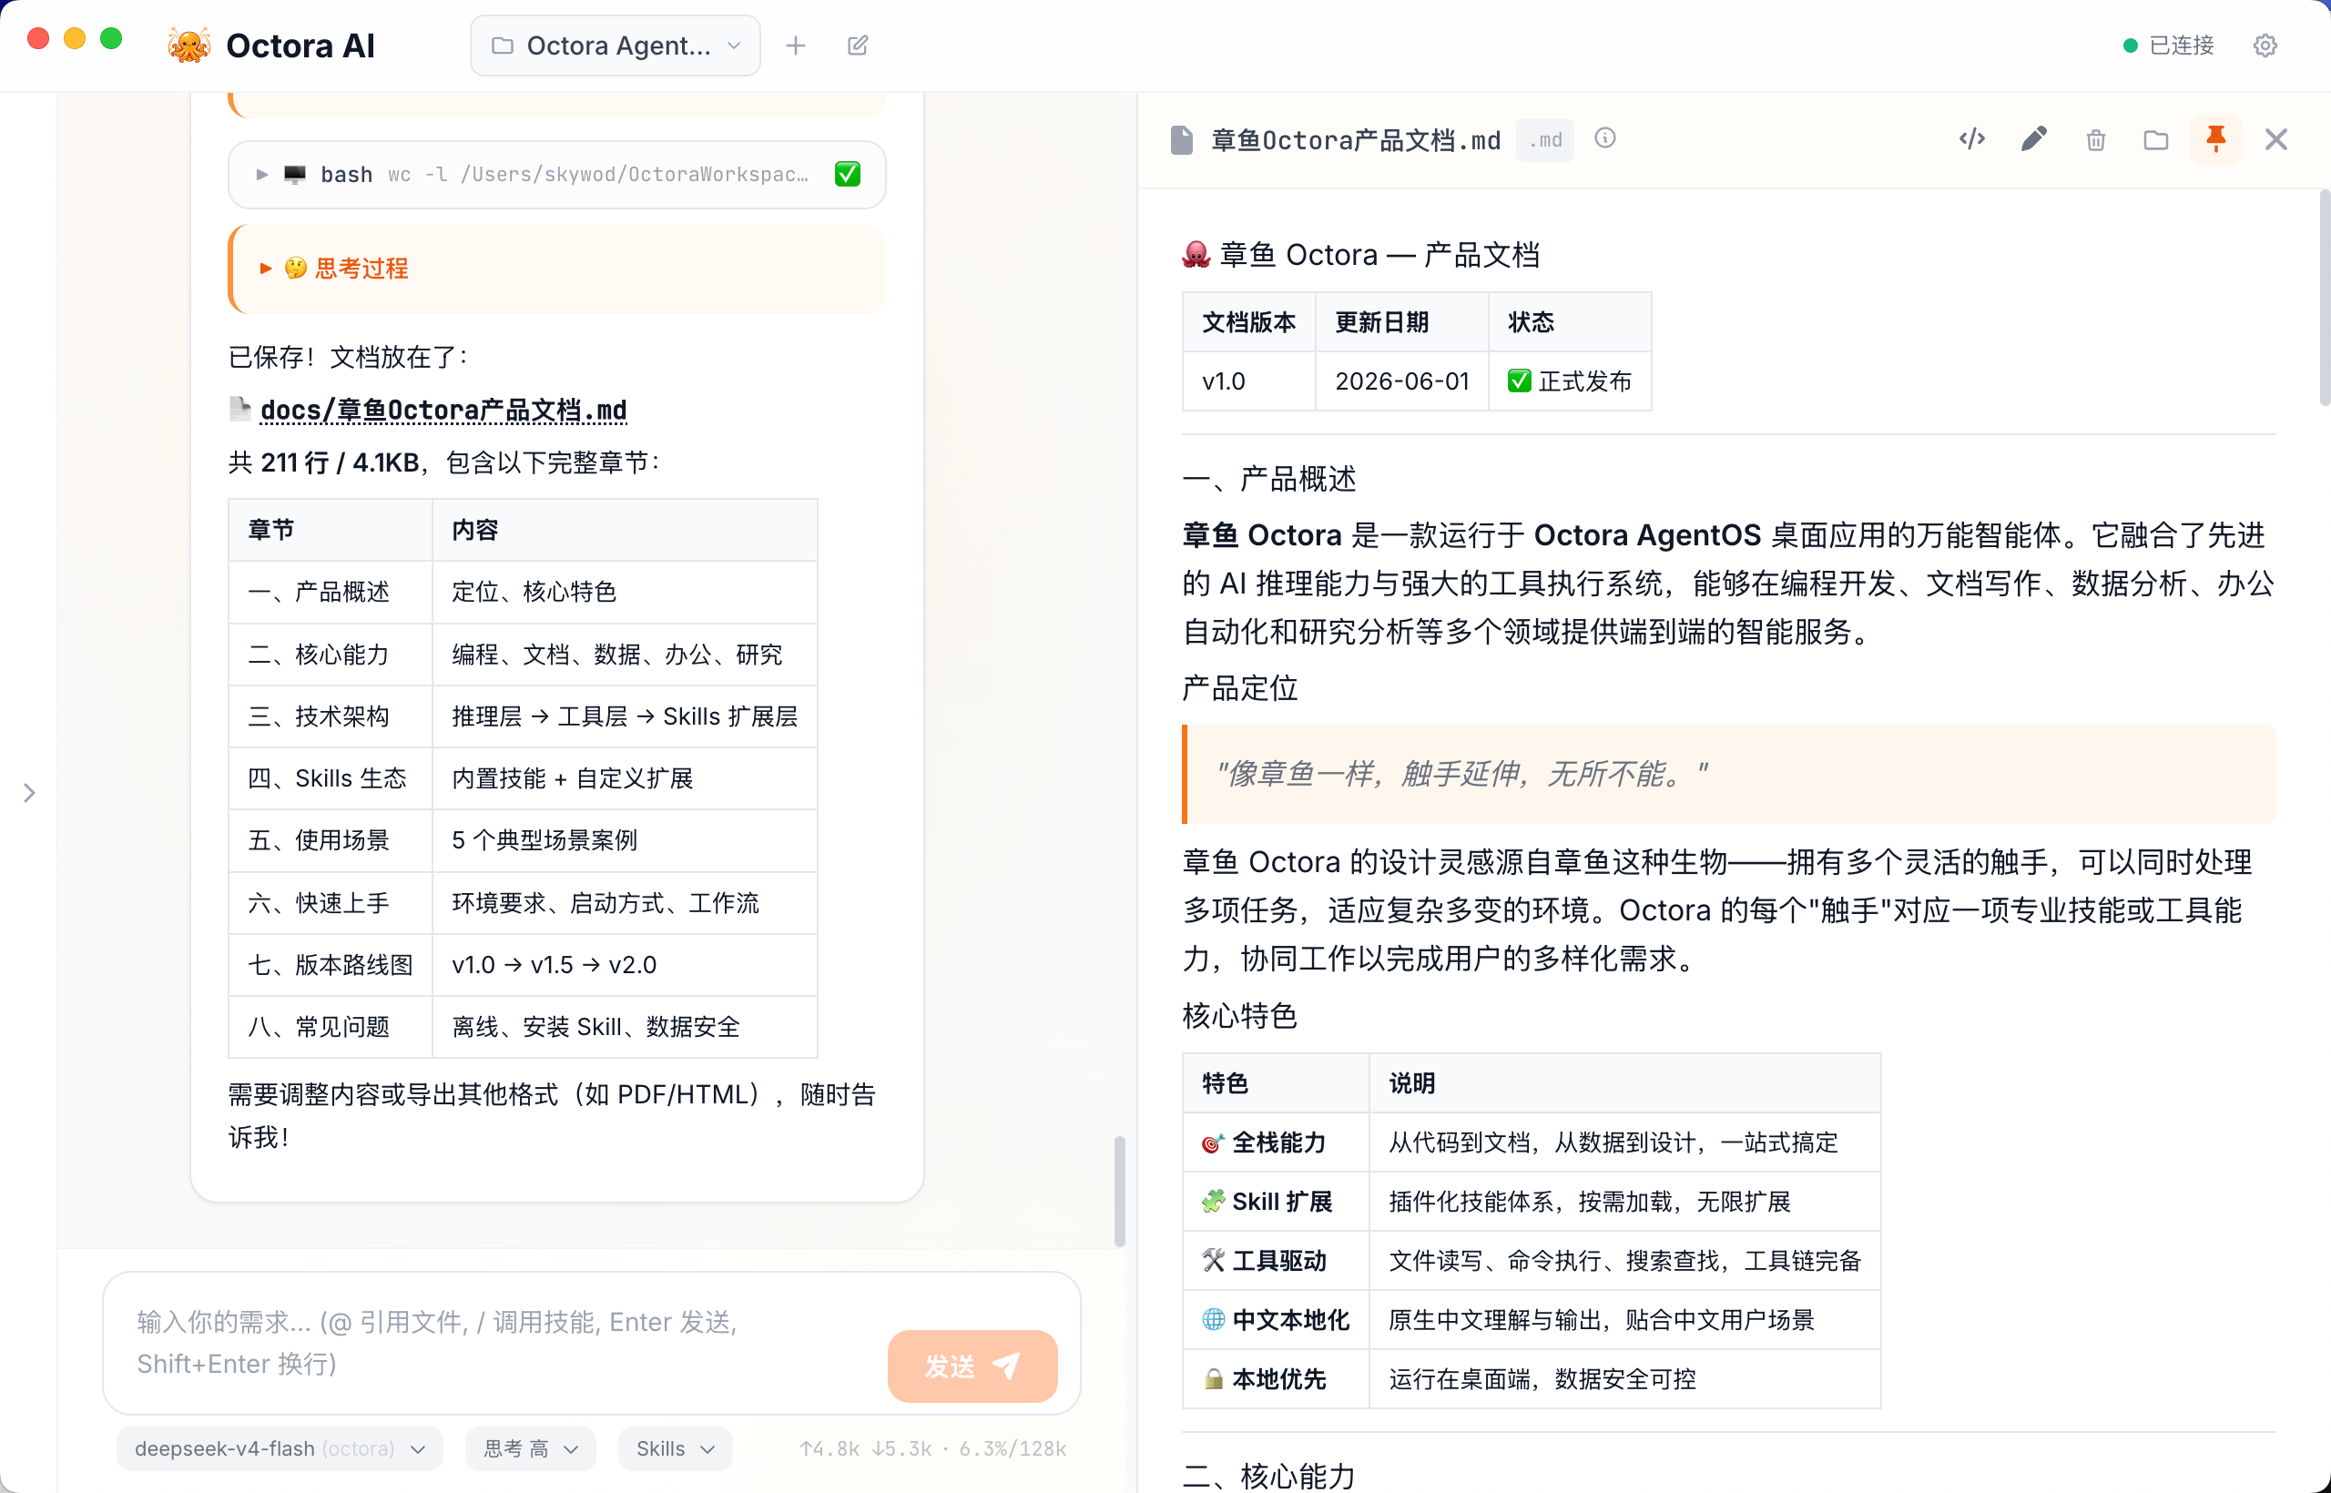Toggle source code view of document

pyautogui.click(x=1972, y=139)
